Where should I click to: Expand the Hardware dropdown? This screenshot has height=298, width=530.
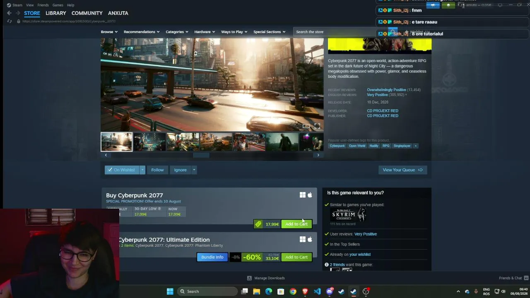(205, 32)
